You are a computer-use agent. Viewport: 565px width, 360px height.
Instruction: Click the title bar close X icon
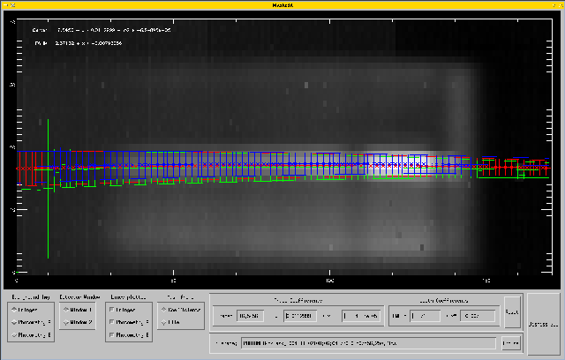click(12, 5)
